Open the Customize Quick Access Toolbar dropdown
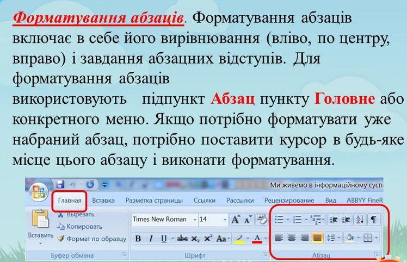Viewport: 407px width, 262px height. tap(104, 185)
